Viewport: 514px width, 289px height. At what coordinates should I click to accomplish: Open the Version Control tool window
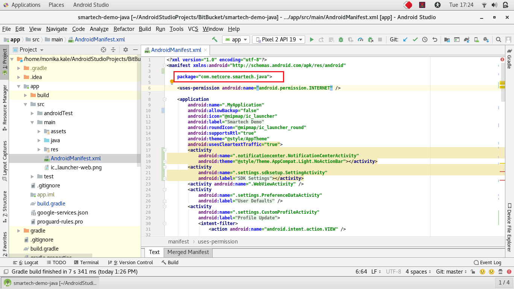click(x=130, y=263)
